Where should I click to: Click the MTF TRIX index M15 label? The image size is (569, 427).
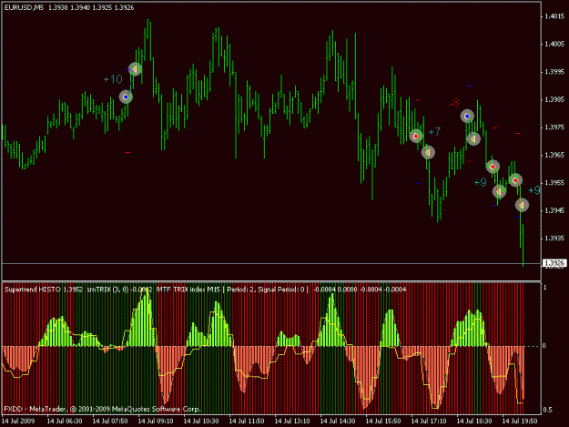tap(188, 290)
